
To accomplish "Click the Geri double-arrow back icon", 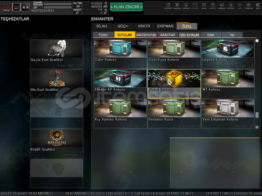I will [x=258, y=6].
